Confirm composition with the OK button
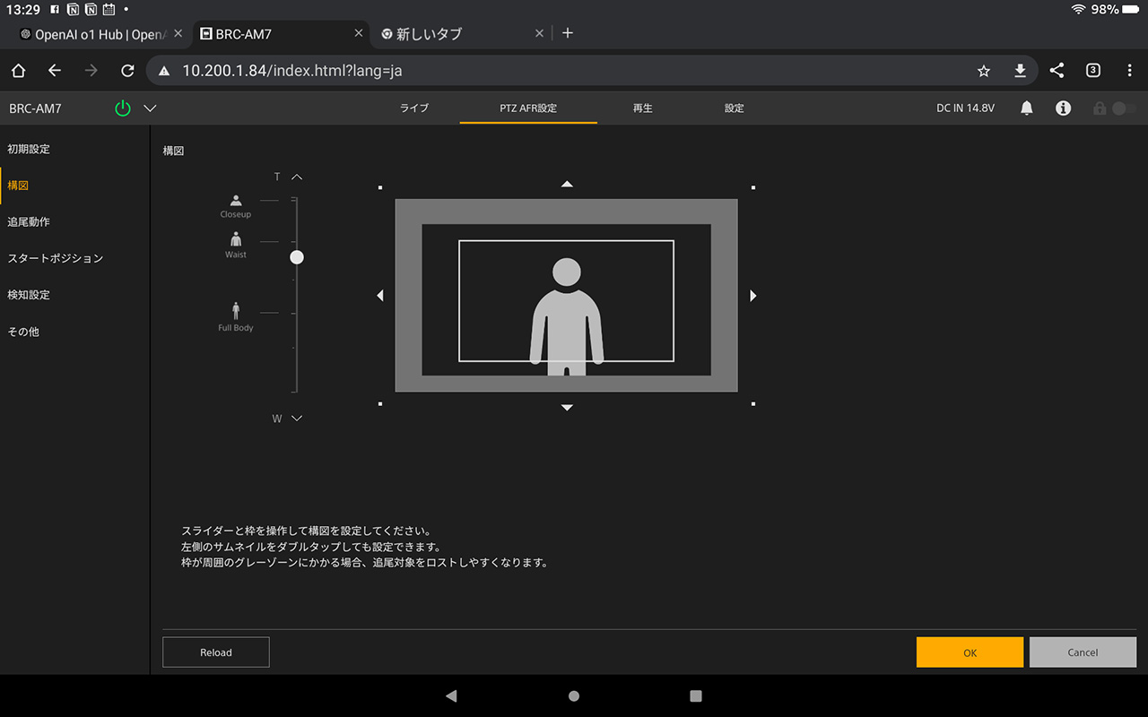Screen dimensions: 1148x717 coord(970,652)
